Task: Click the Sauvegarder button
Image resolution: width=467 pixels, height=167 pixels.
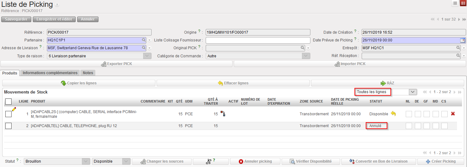Action: coord(16,19)
